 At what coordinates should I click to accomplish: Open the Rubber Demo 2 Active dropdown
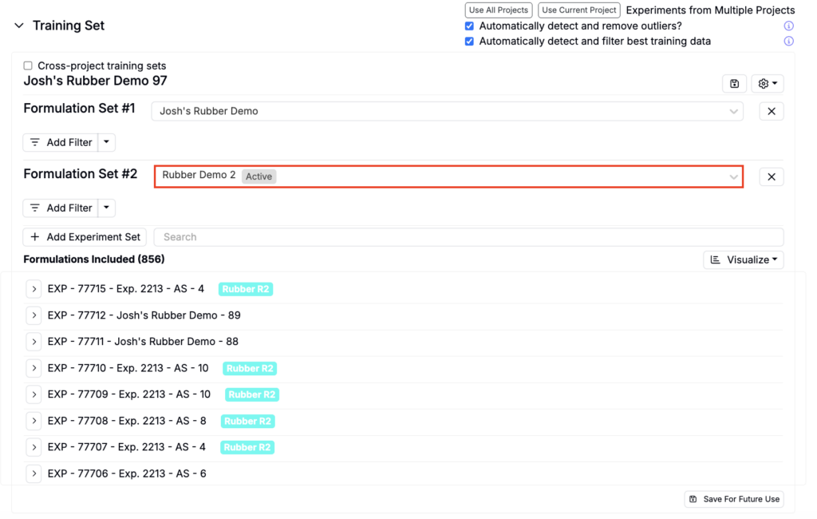click(448, 176)
